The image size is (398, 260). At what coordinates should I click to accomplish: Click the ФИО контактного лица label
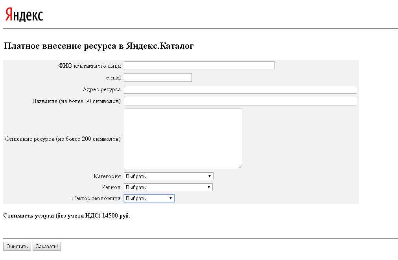coord(89,66)
